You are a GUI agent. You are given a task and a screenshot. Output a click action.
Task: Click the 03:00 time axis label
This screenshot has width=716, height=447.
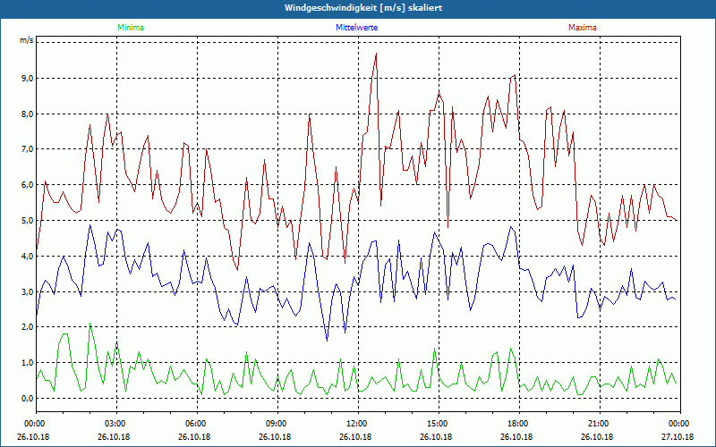[x=114, y=424]
